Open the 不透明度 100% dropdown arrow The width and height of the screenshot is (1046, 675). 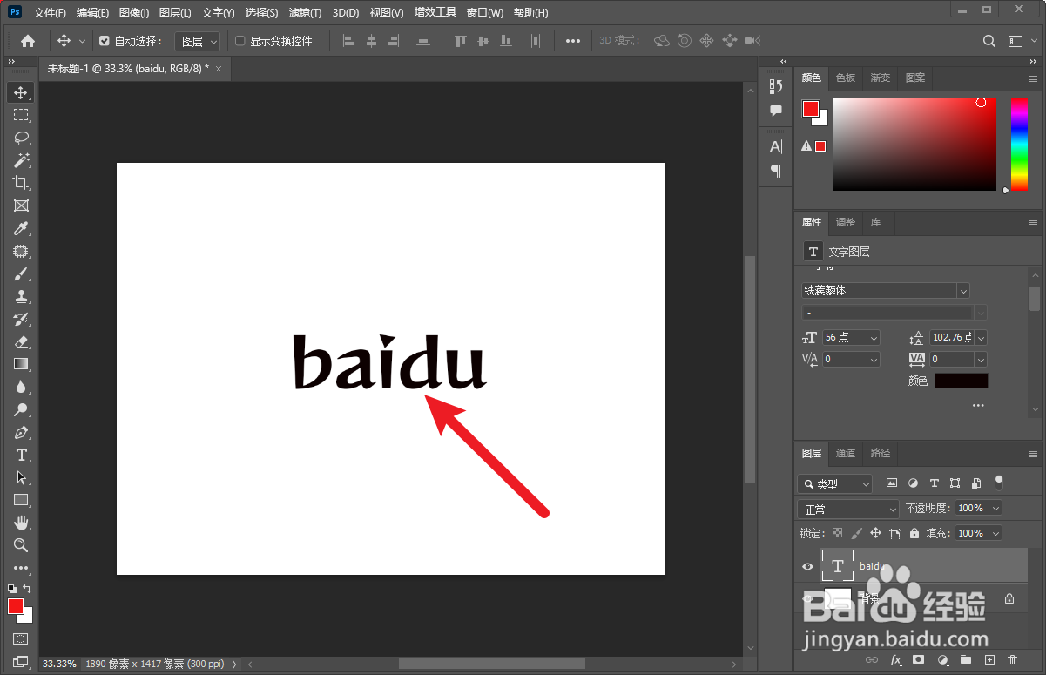[x=995, y=508]
